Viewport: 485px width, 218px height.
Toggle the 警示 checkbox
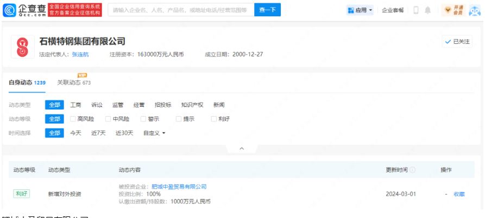[x=143, y=119]
